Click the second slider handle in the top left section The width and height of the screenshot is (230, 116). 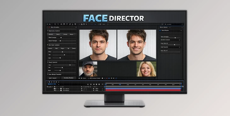[60, 41]
